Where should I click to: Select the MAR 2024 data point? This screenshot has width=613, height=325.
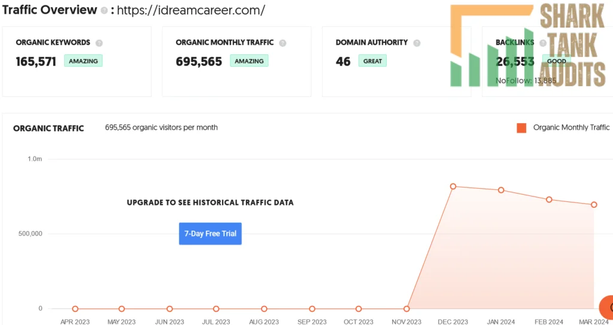coord(594,204)
